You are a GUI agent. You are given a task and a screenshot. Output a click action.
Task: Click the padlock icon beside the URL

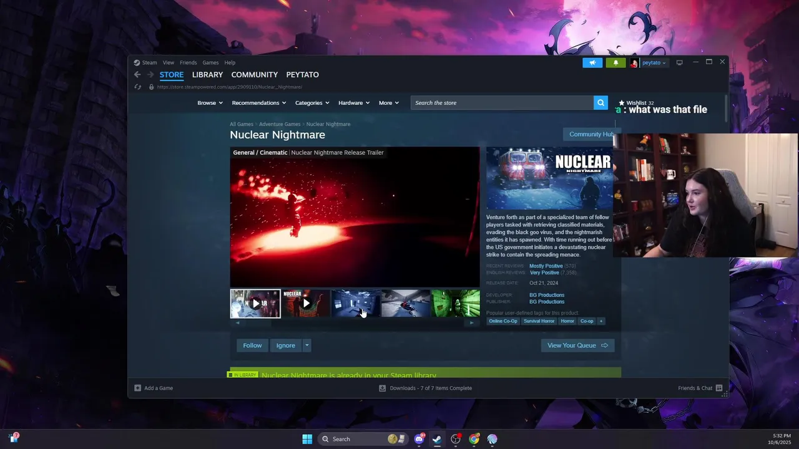[151, 87]
